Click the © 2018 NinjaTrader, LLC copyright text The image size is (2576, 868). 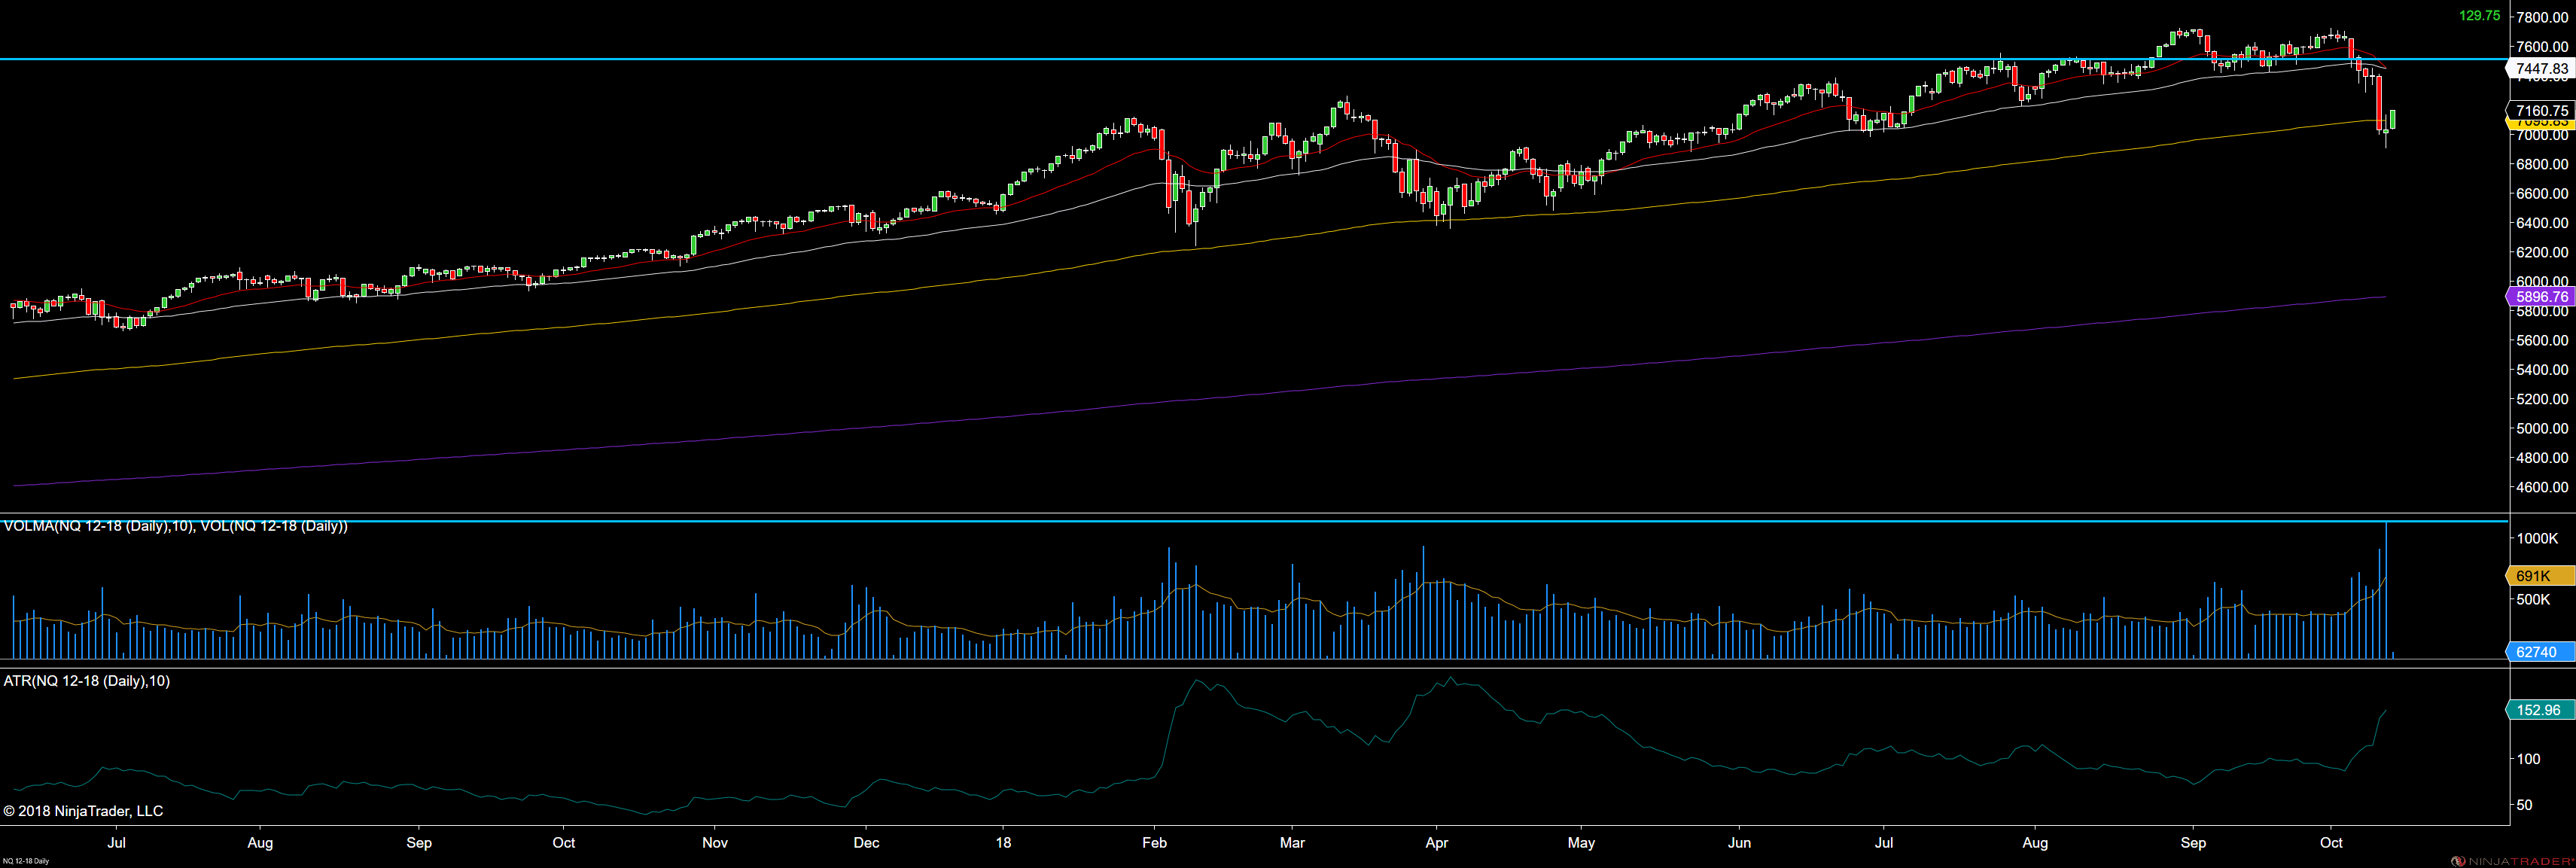click(83, 811)
